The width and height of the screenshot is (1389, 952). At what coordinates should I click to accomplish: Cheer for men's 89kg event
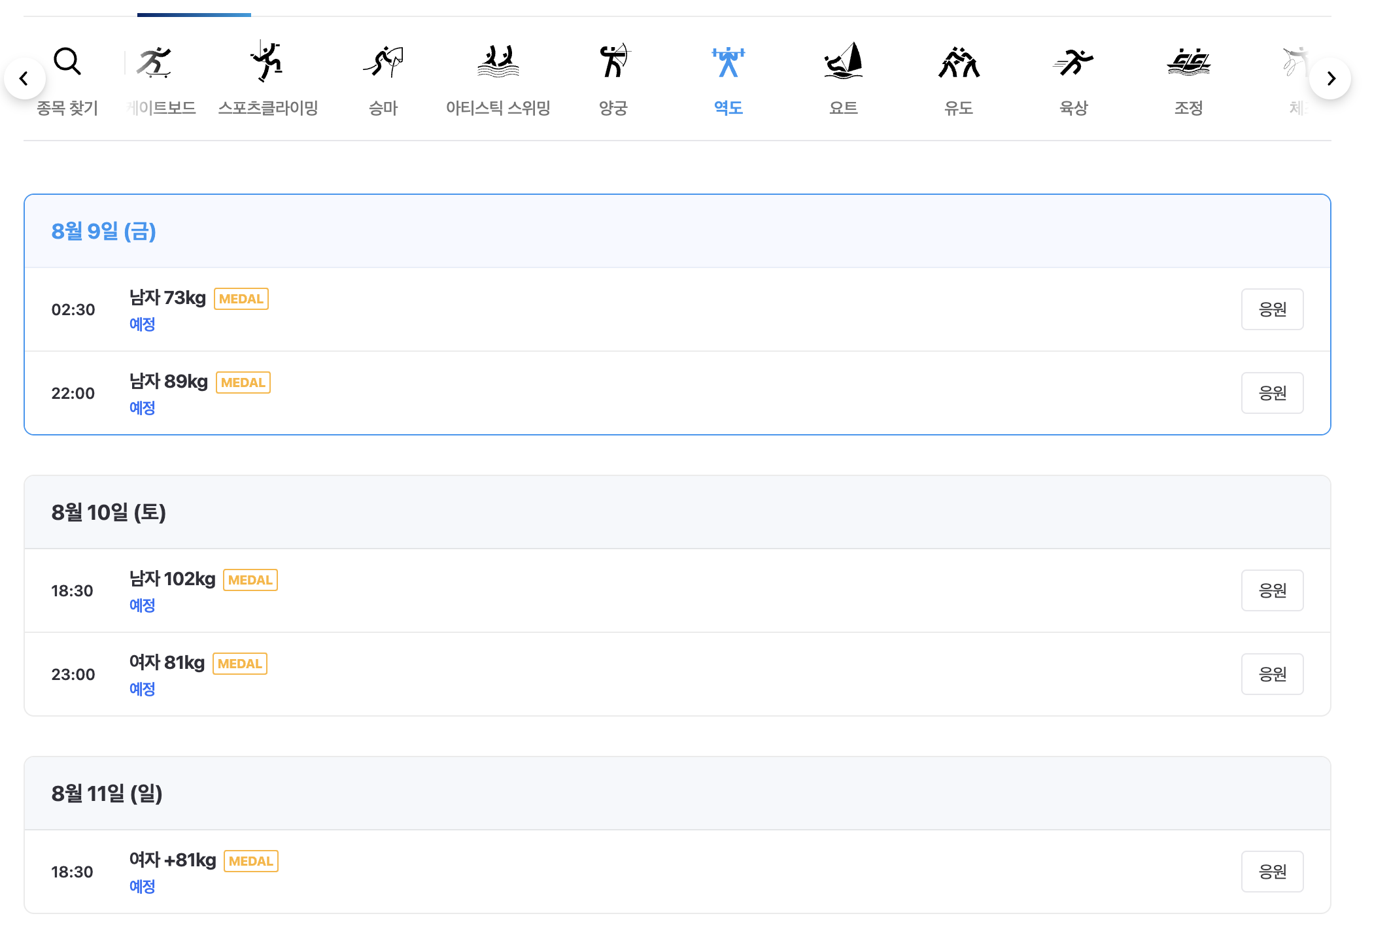1272,393
